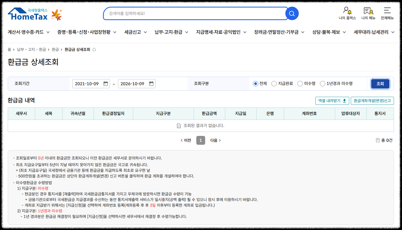Click the 세무서 column header
This screenshot has width=402, height=230.
(x=21, y=114)
